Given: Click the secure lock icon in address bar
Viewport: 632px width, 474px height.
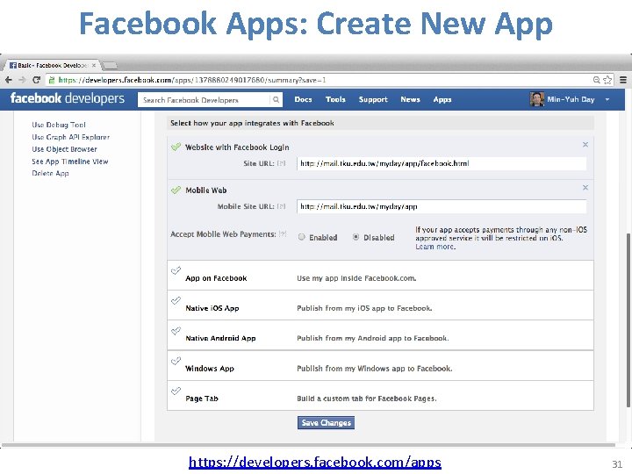Looking at the screenshot, I should [x=51, y=80].
